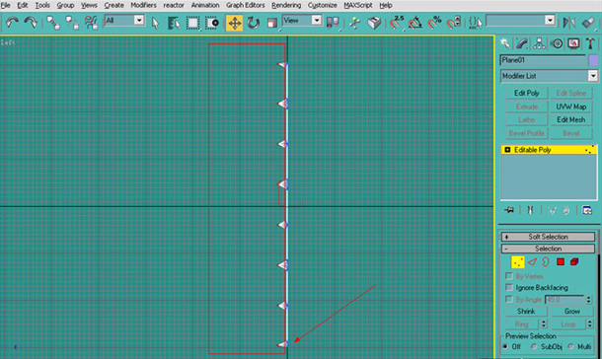Screen dimensions: 602x359
Task: Click the Use Pivot Point Center icon
Action: click(333, 23)
